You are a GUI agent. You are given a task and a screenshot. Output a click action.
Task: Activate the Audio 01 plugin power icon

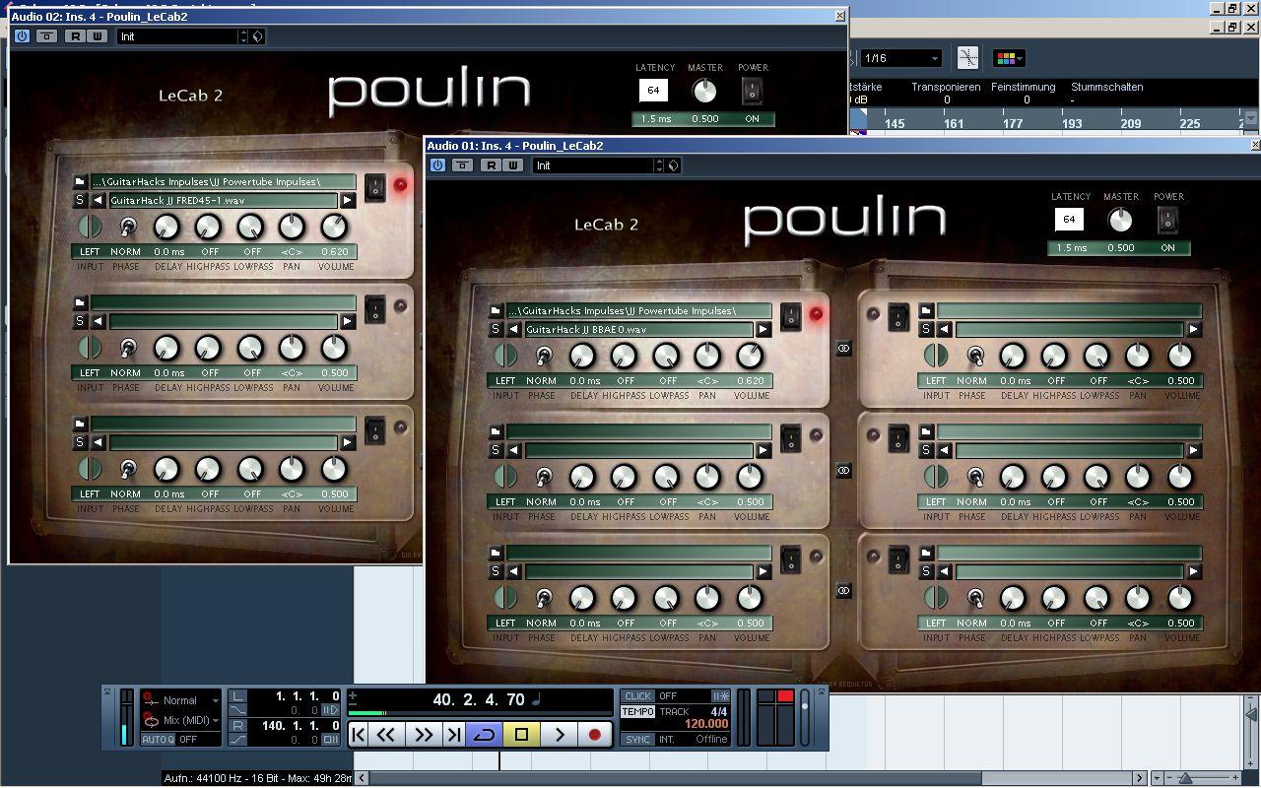(x=437, y=165)
